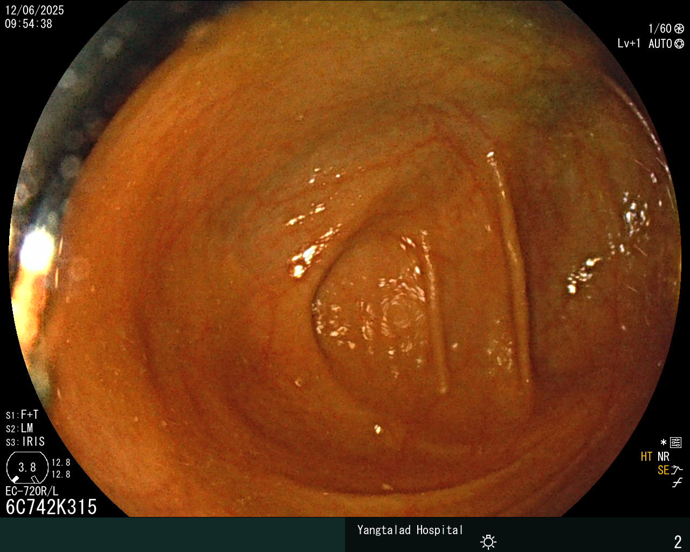Click the scope model EC-720R/L
690x552 pixels.
click(32, 491)
